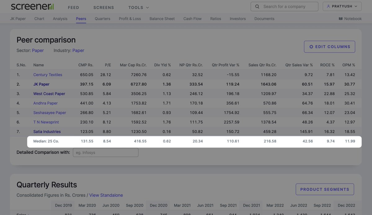Switch to the Analysis tab
372x215 pixels.
click(x=60, y=19)
